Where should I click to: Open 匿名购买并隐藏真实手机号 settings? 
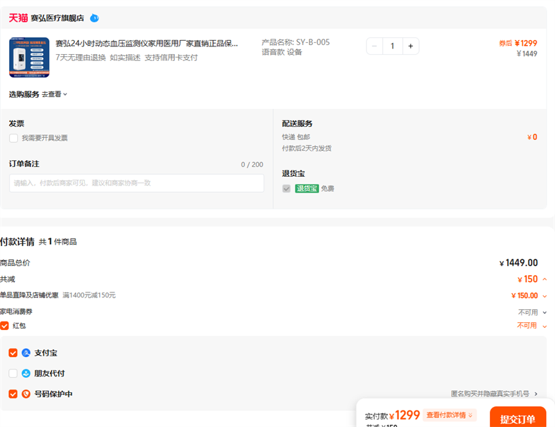click(494, 394)
